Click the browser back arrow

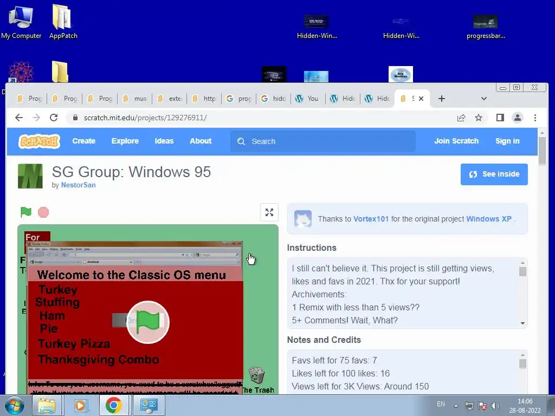point(19,118)
